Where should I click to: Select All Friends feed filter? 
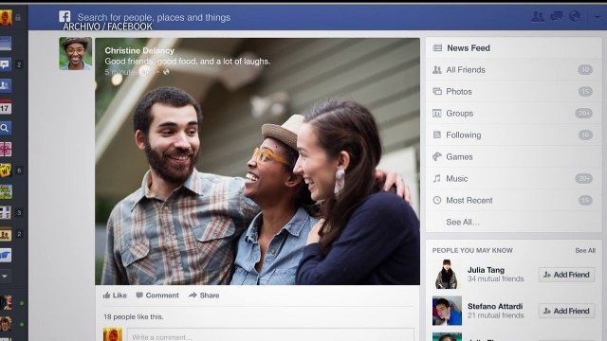[x=513, y=70]
